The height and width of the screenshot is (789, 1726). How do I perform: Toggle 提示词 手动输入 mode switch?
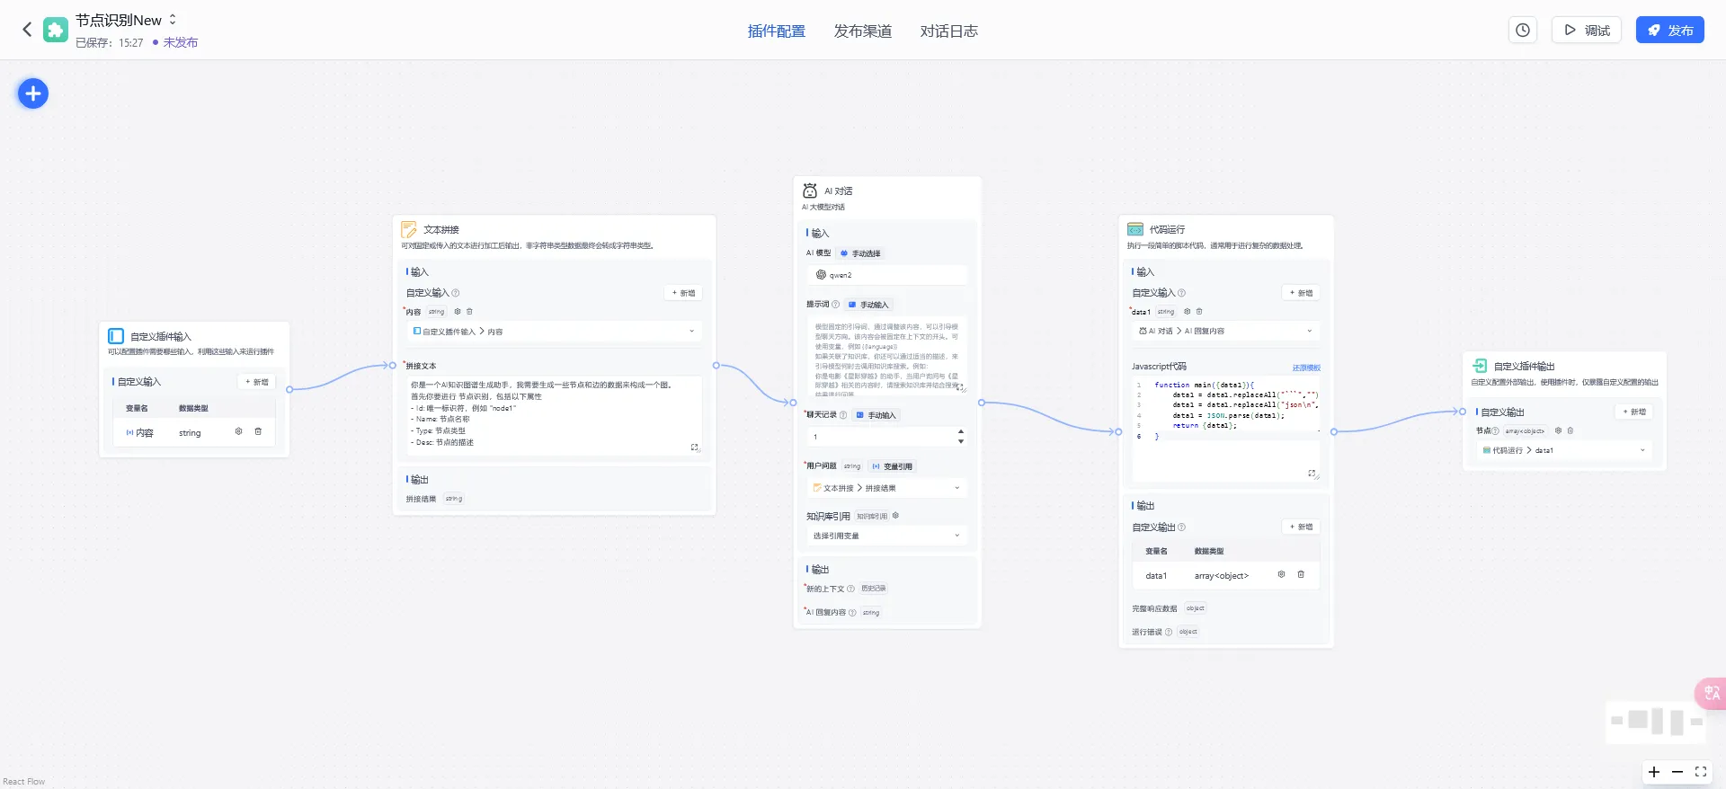click(868, 305)
